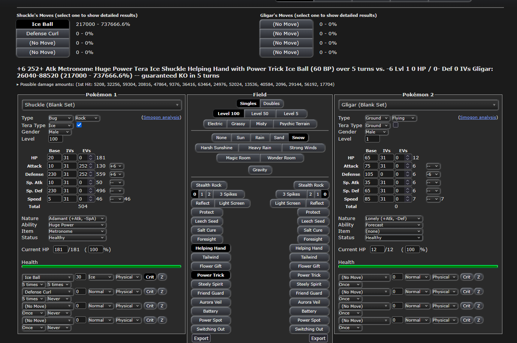Image resolution: width=517 pixels, height=343 pixels.
Task: Toggle Crit for Shuckle's Defense Curl
Action: 150,292
